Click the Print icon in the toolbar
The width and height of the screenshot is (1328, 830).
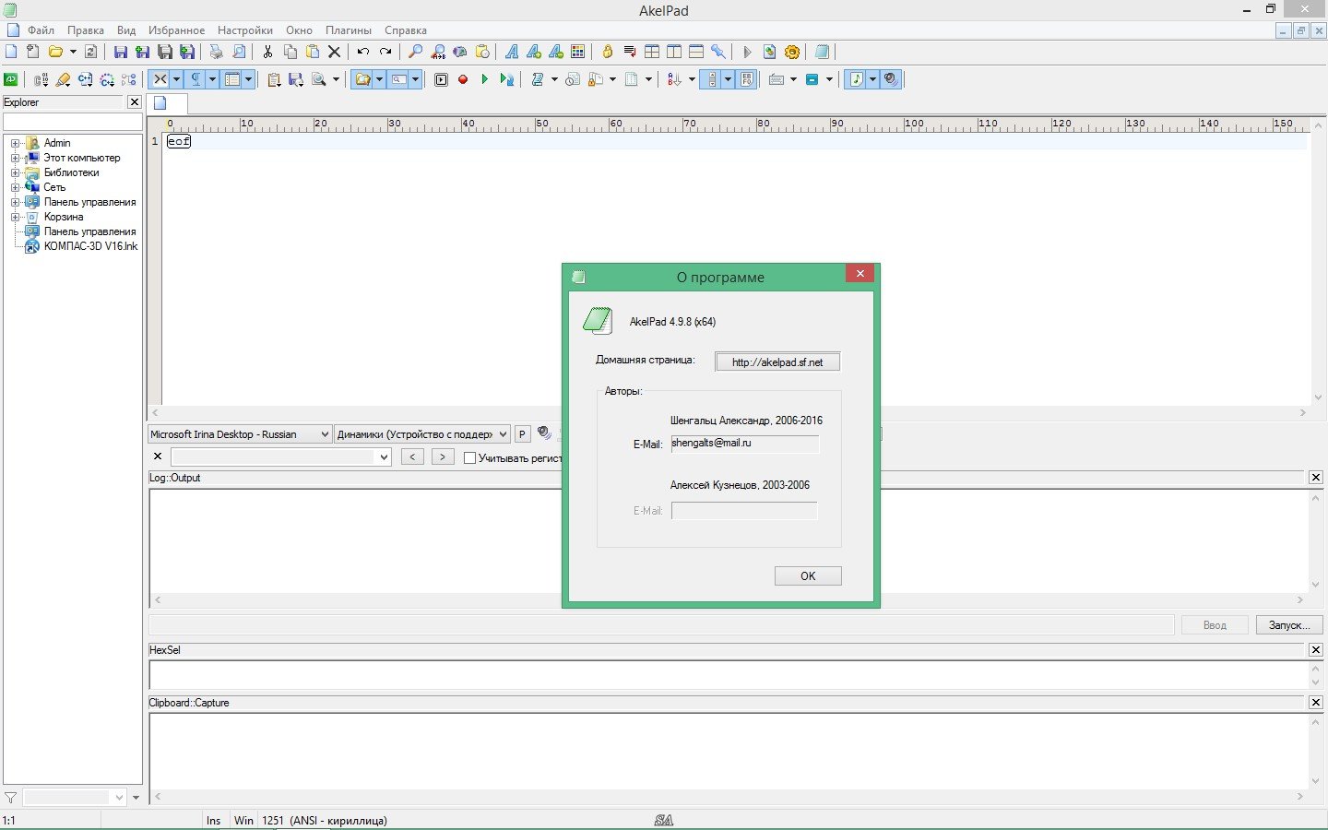(x=216, y=53)
